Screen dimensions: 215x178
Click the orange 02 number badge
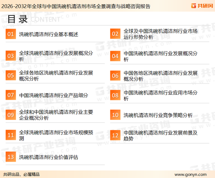[115, 34]
